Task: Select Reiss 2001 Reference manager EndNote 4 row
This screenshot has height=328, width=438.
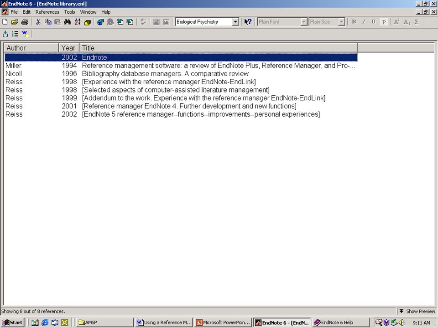Action: click(x=181, y=106)
